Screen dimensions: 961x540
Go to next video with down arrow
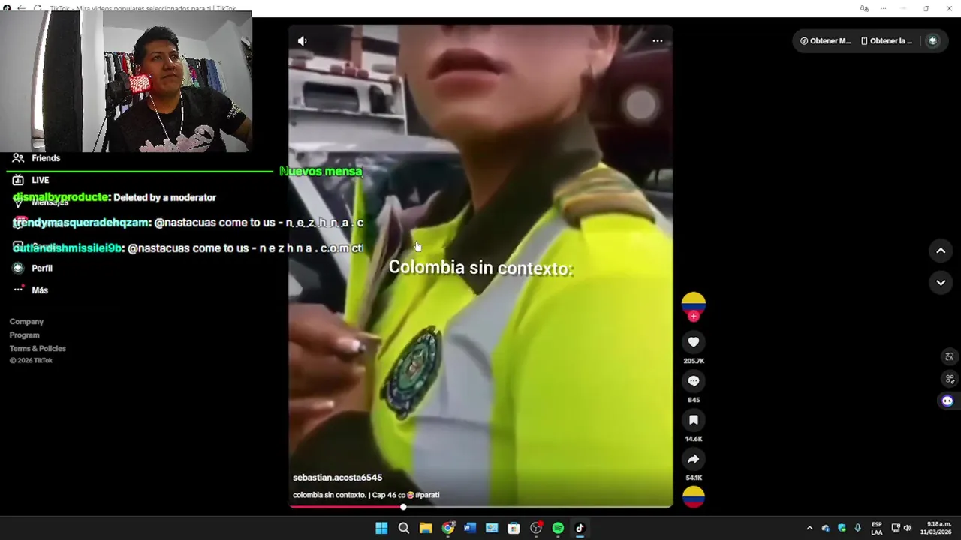point(941,283)
